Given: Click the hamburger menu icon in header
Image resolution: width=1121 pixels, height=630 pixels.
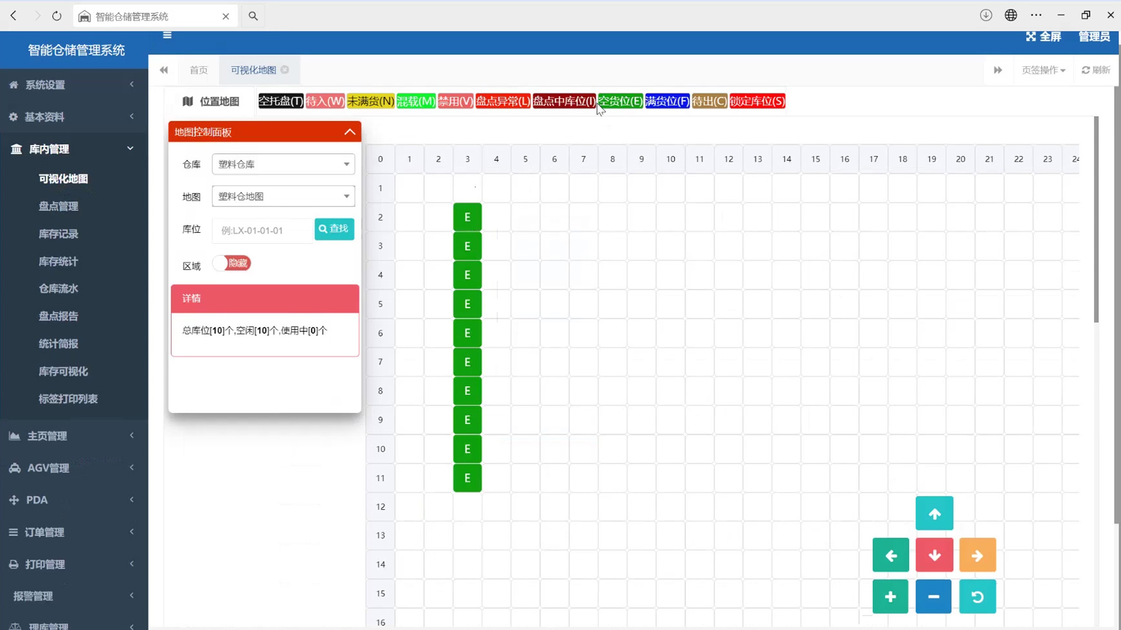Looking at the screenshot, I should pyautogui.click(x=167, y=36).
